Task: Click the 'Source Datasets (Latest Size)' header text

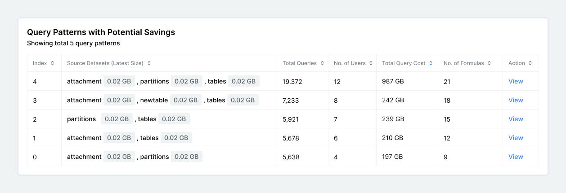Action: pos(105,63)
